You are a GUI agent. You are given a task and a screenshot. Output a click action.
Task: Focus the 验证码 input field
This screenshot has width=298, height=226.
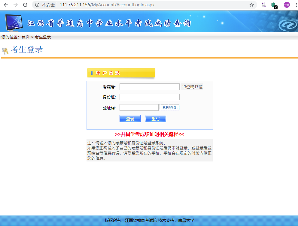pyautogui.click(x=139, y=107)
